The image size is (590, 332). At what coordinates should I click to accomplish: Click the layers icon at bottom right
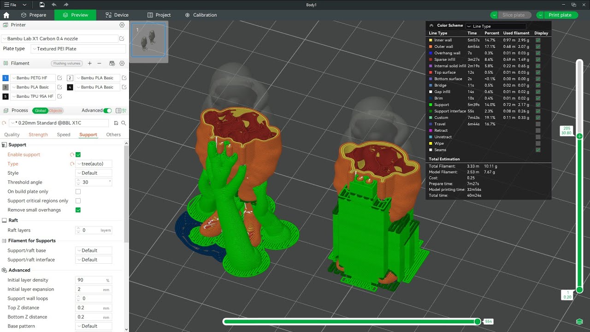pyautogui.click(x=579, y=321)
